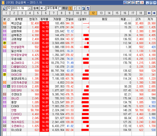Select view mode button 2
The image size is (157, 136).
tap(74, 8)
